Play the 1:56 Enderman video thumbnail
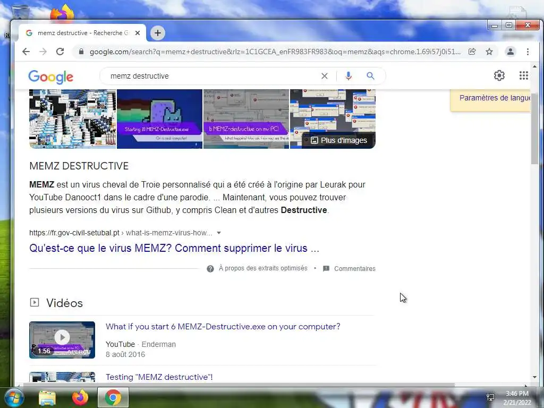This screenshot has width=544, height=408. (x=62, y=340)
